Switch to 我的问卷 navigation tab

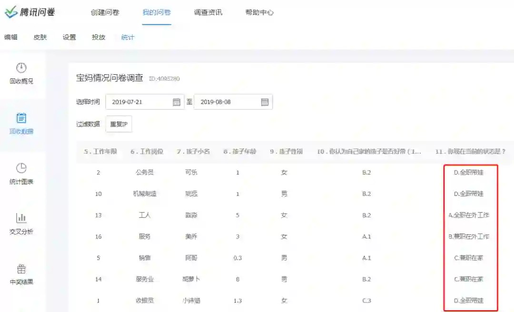click(x=156, y=12)
